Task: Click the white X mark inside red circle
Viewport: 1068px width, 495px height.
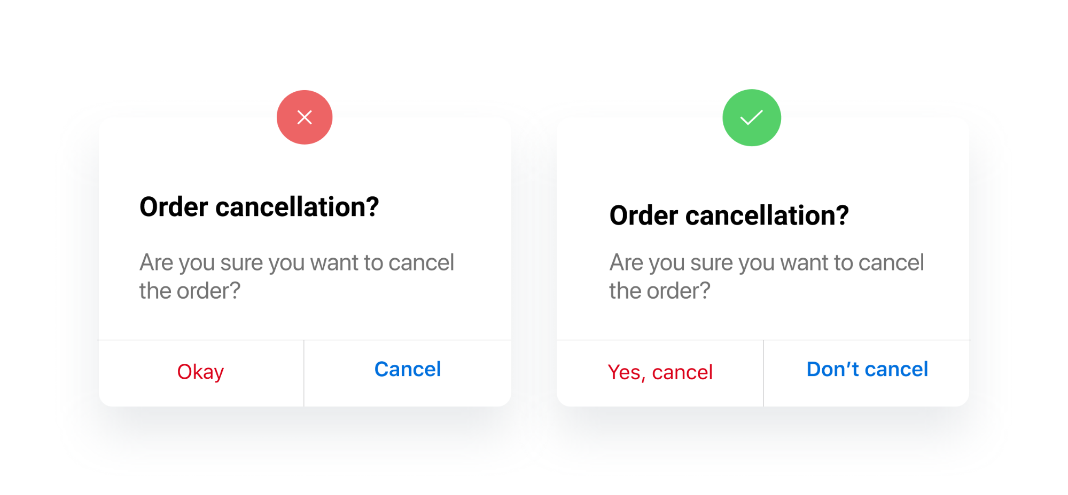Action: [x=305, y=117]
